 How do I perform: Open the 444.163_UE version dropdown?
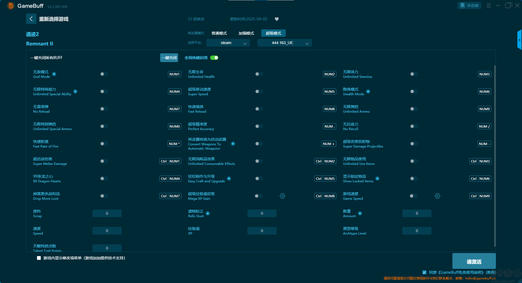(x=284, y=43)
